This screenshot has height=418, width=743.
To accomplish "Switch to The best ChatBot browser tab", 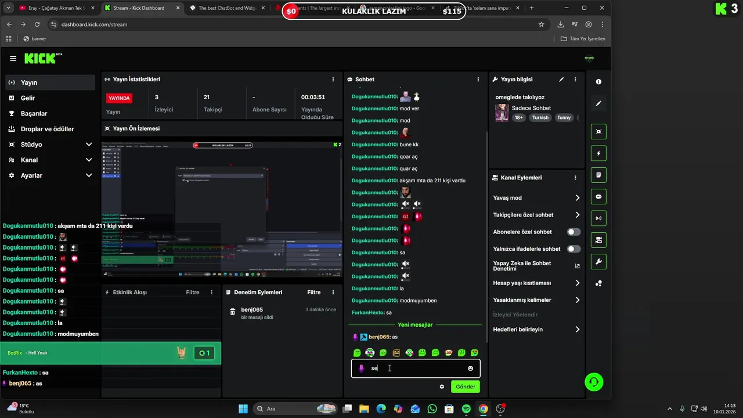I will (226, 8).
